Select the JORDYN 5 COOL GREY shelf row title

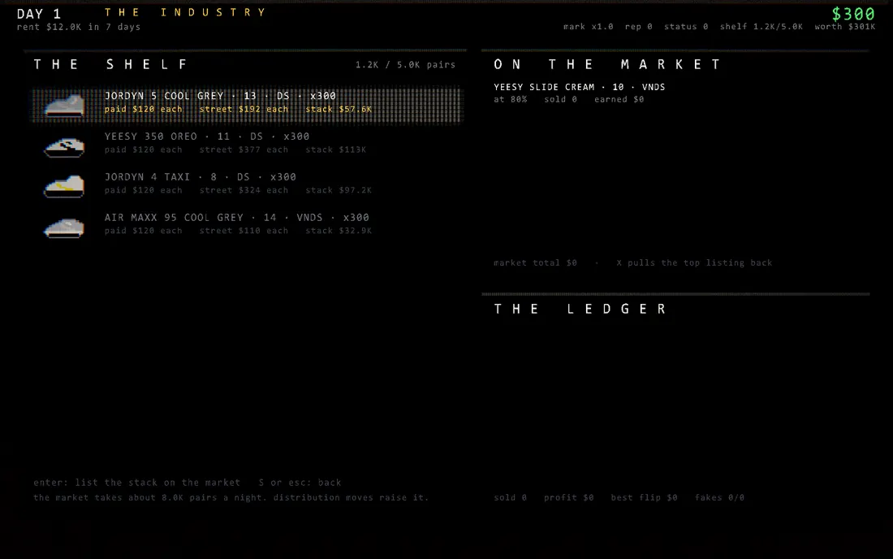(220, 96)
